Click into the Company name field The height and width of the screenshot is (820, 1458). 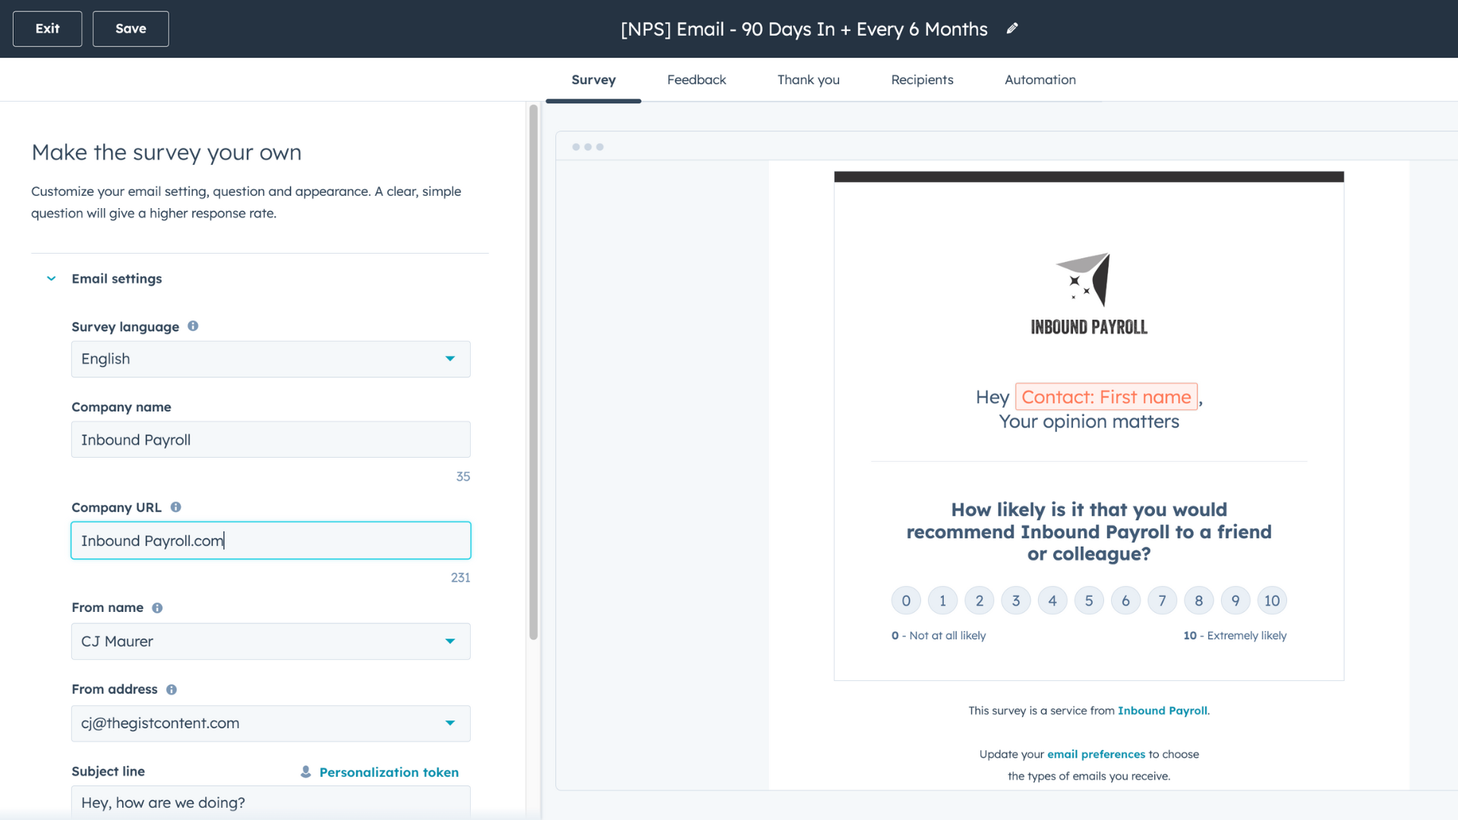coord(270,440)
